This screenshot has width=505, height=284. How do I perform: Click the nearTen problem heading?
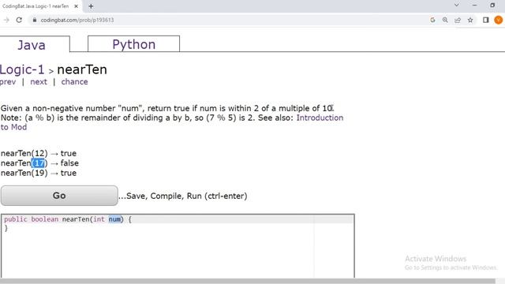click(82, 69)
